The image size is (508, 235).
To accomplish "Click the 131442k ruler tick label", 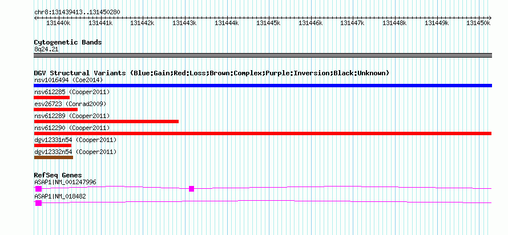I will pos(142,23).
